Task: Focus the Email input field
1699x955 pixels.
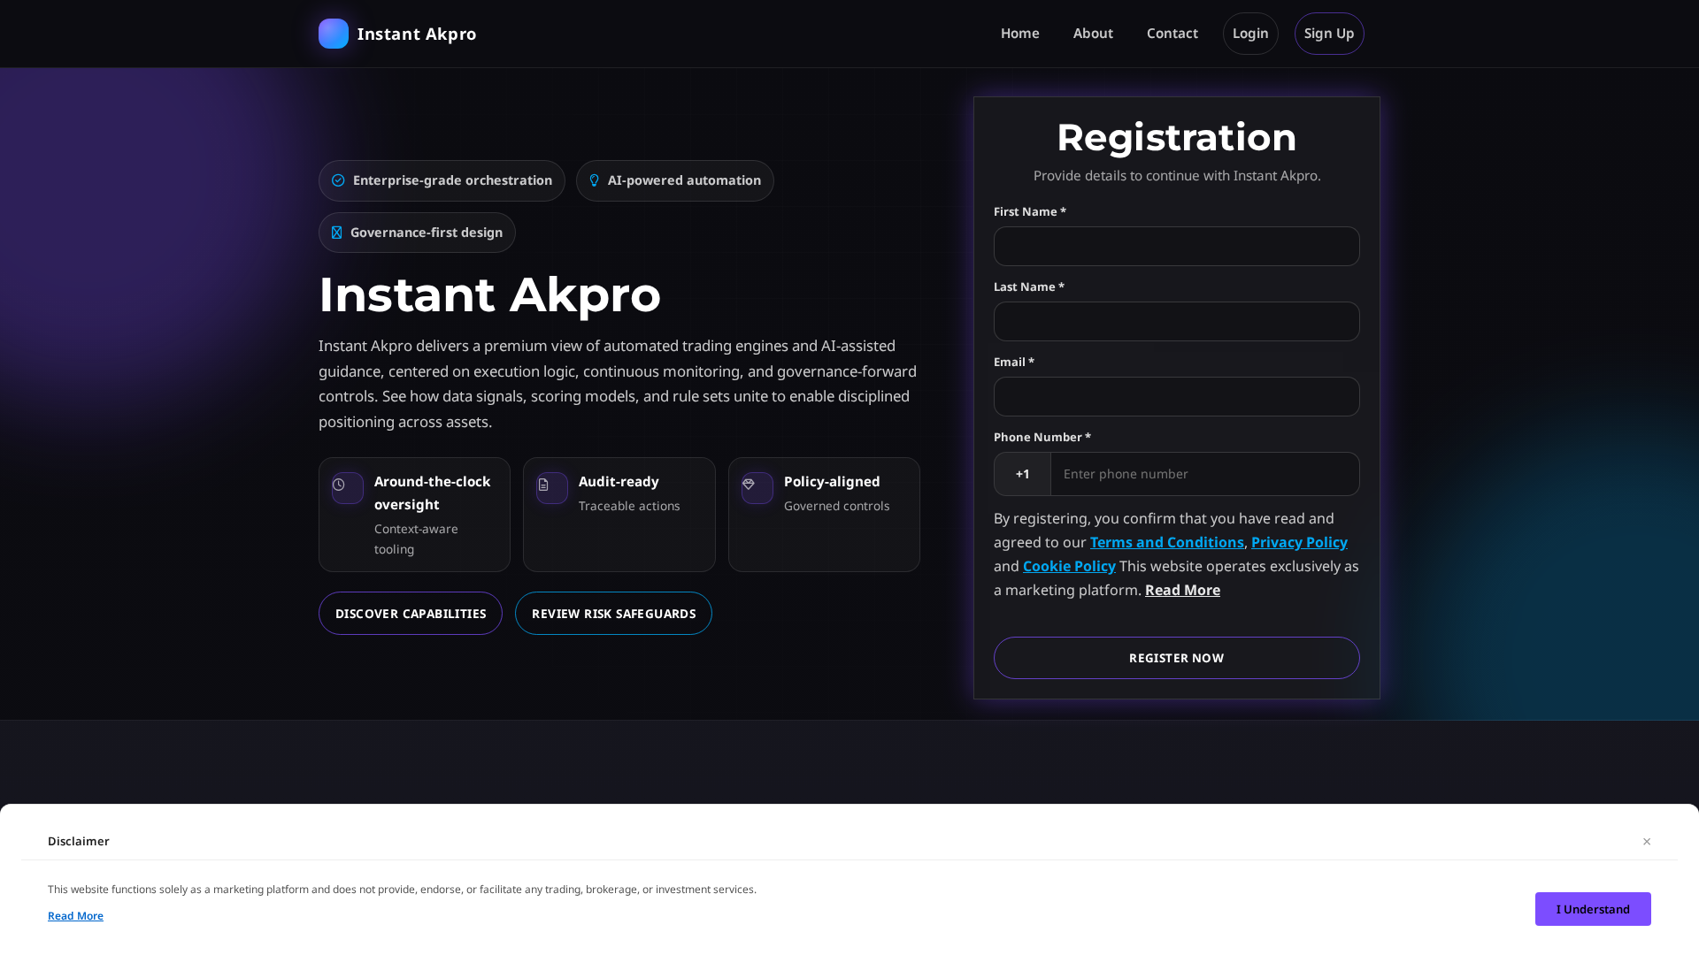Action: pos(1177,397)
